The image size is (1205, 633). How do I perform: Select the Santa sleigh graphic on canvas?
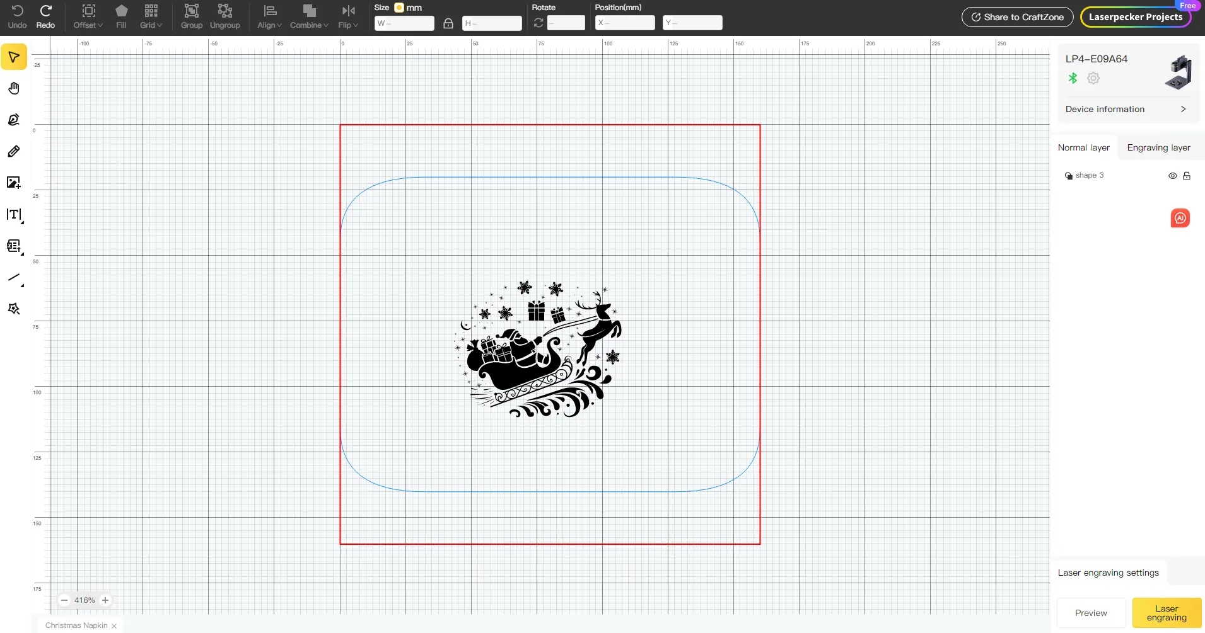point(538,349)
